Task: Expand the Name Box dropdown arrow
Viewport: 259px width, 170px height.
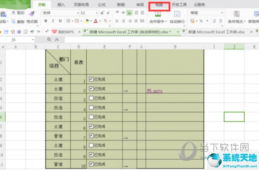Action: [33, 40]
